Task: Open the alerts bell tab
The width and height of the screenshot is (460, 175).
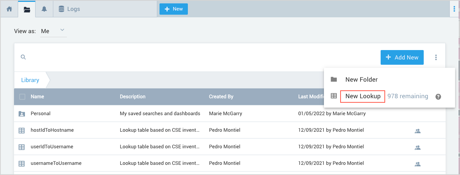Action: click(x=44, y=9)
